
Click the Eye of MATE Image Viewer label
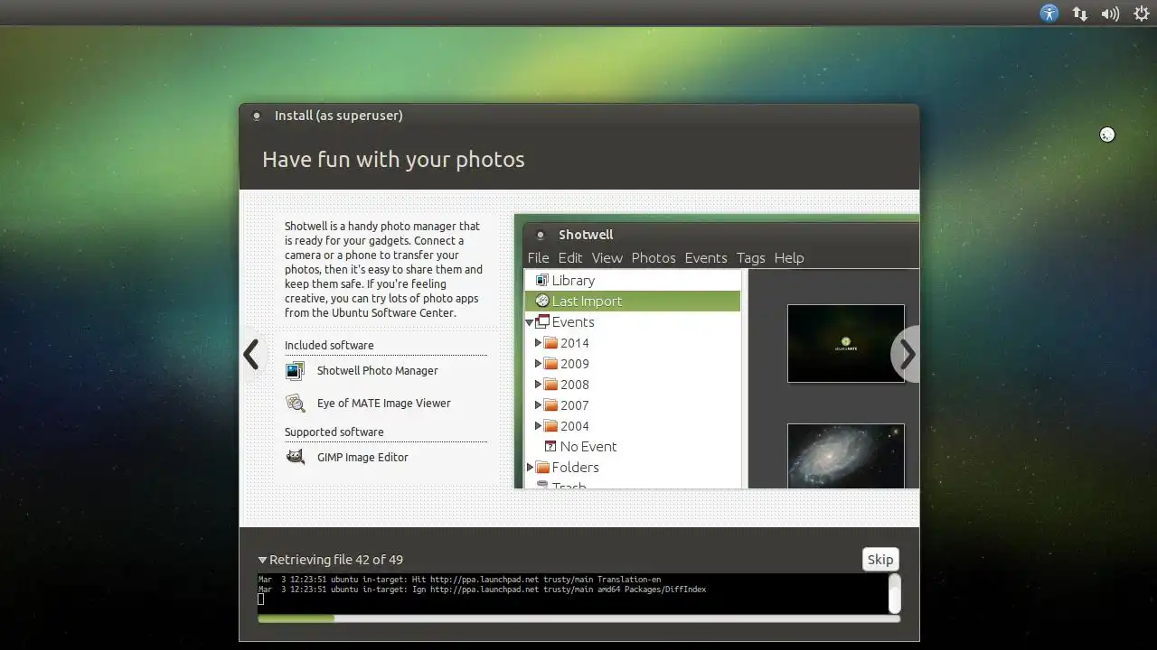[x=383, y=404]
